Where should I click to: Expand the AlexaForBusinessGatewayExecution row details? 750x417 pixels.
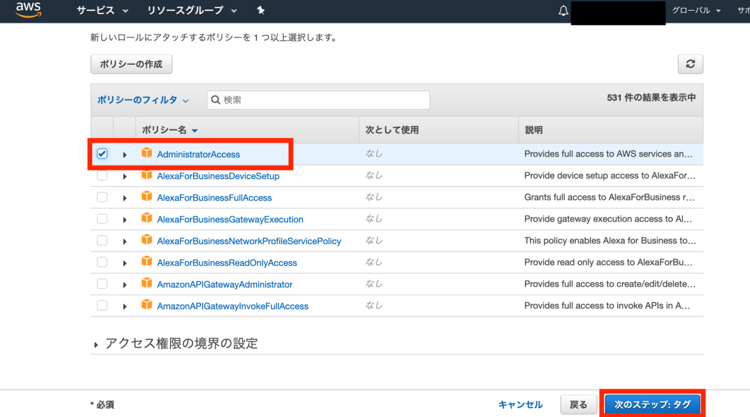coord(124,220)
